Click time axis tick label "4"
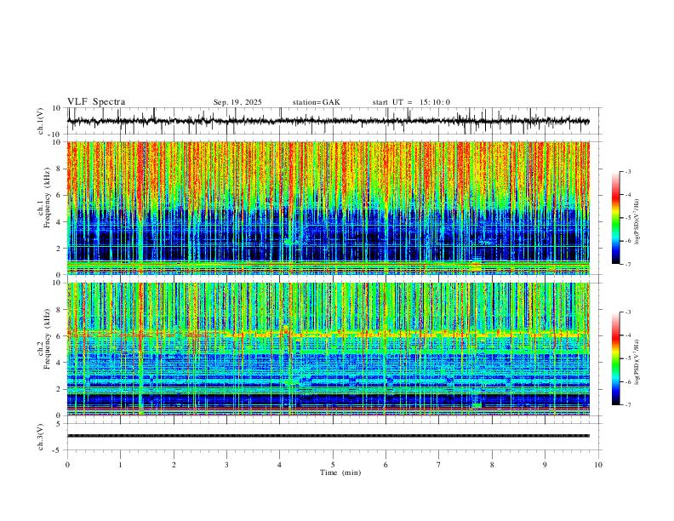This screenshot has width=674, height=521. (279, 465)
